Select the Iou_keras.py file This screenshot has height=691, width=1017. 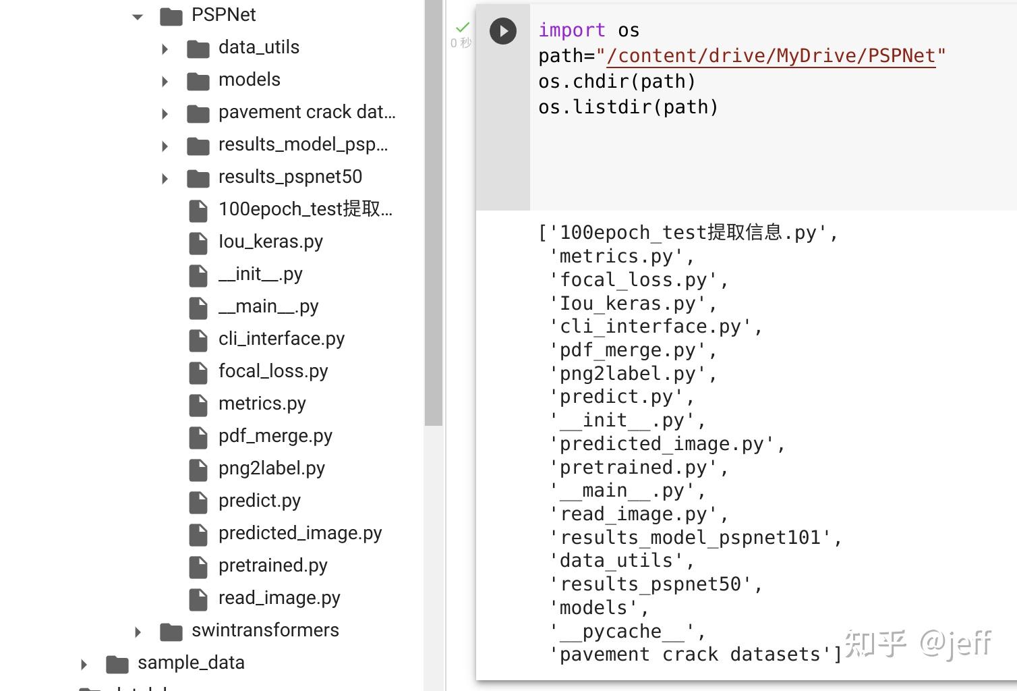click(270, 242)
